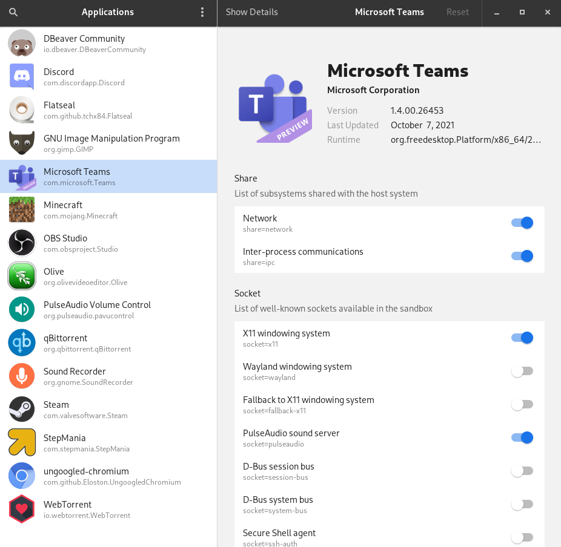This screenshot has width=561, height=547.
Task: Click the org.qbittorrent.qBittorrent text
Action: click(87, 349)
